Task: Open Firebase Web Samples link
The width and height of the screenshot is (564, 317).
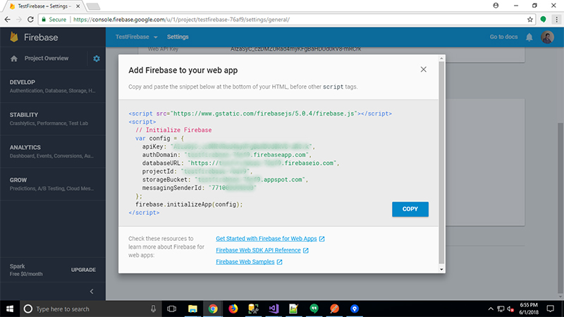Action: 249,262
